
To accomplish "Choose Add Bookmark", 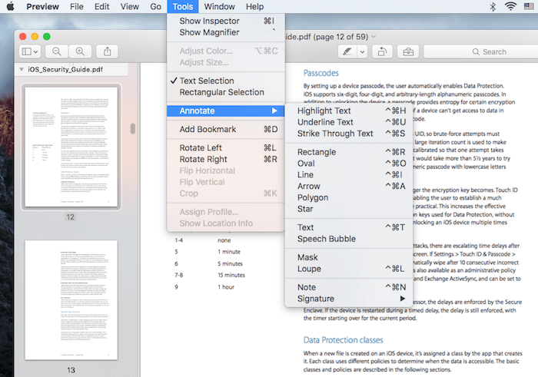I will point(226,129).
